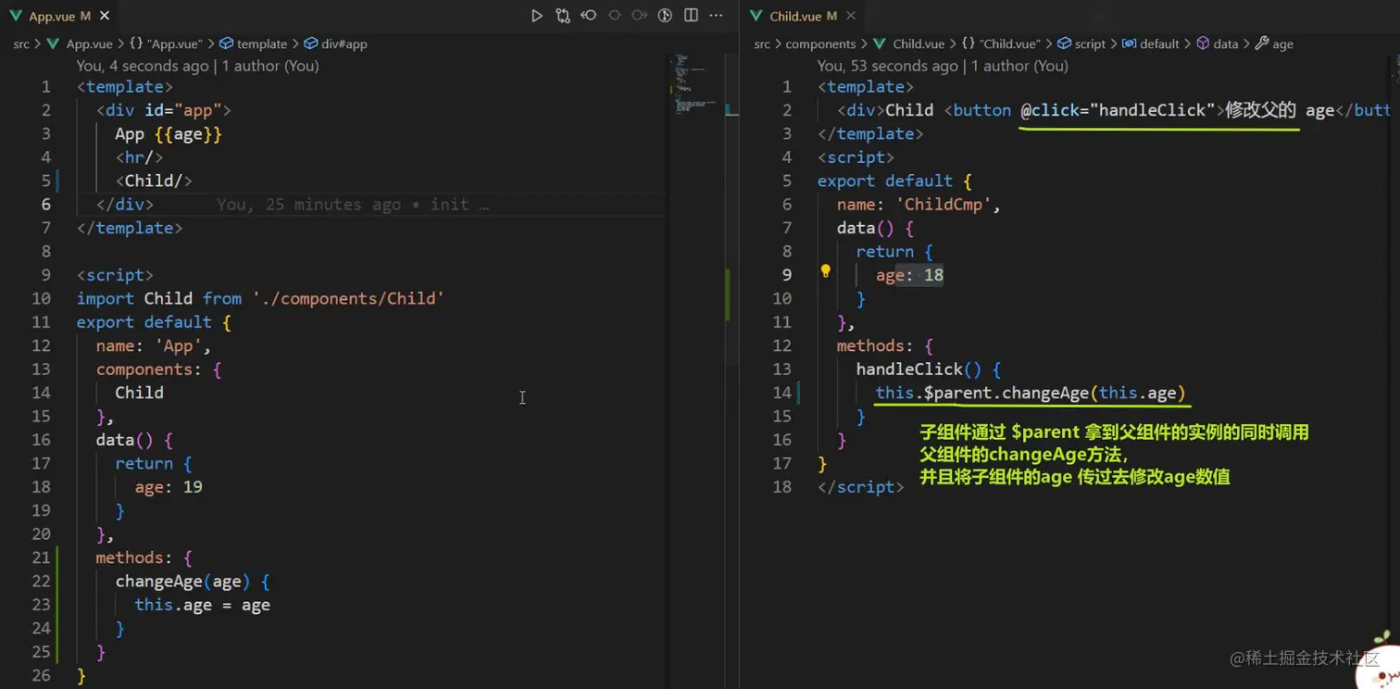Screen dimensions: 1400x689
Task: Close the App.vue tab
Action: 105,17
